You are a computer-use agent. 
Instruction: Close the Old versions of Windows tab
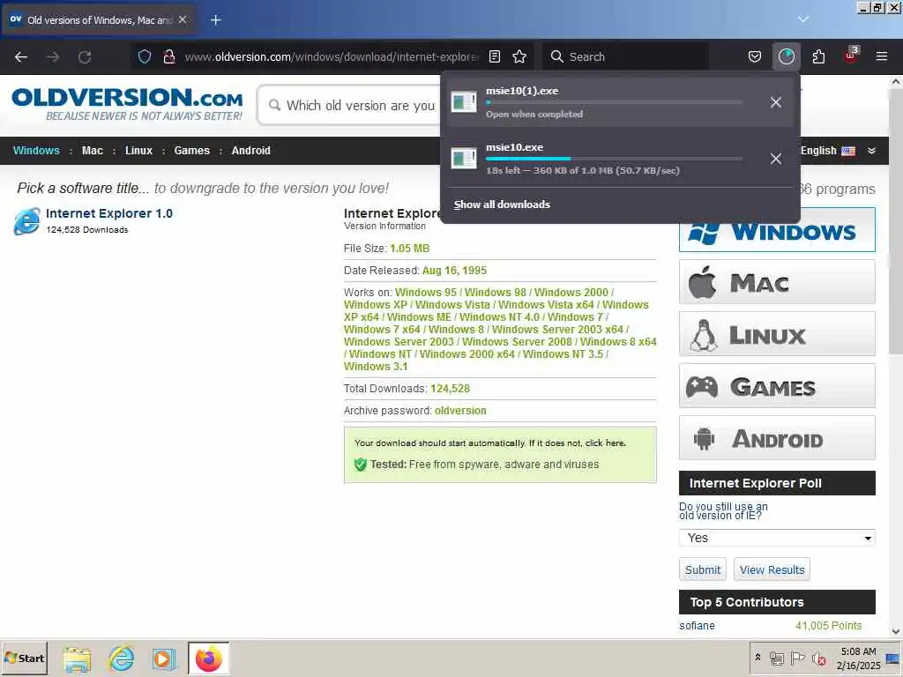183,19
